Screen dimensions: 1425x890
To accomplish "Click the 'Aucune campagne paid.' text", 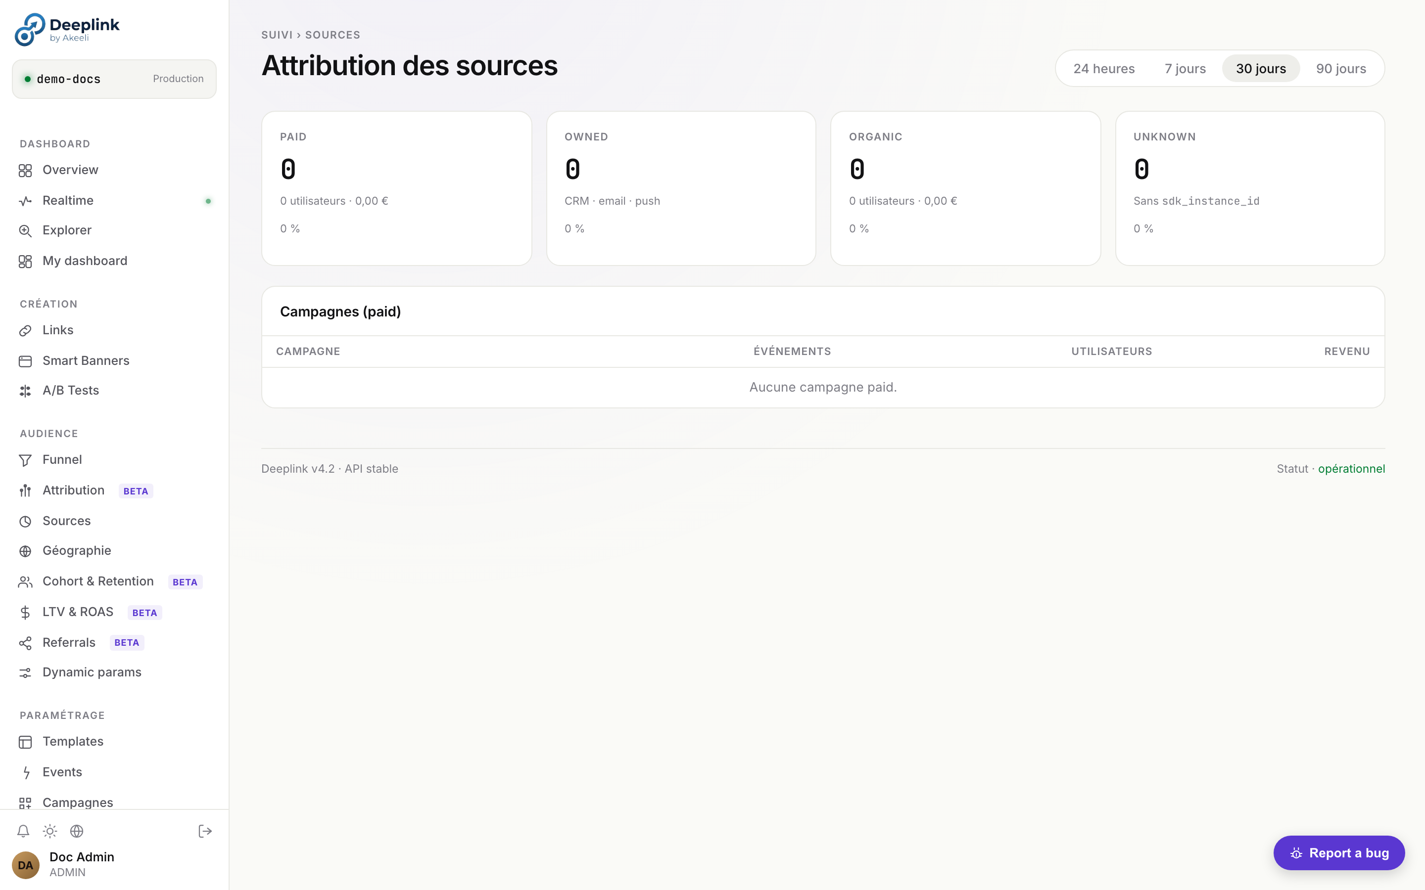I will pyautogui.click(x=823, y=387).
